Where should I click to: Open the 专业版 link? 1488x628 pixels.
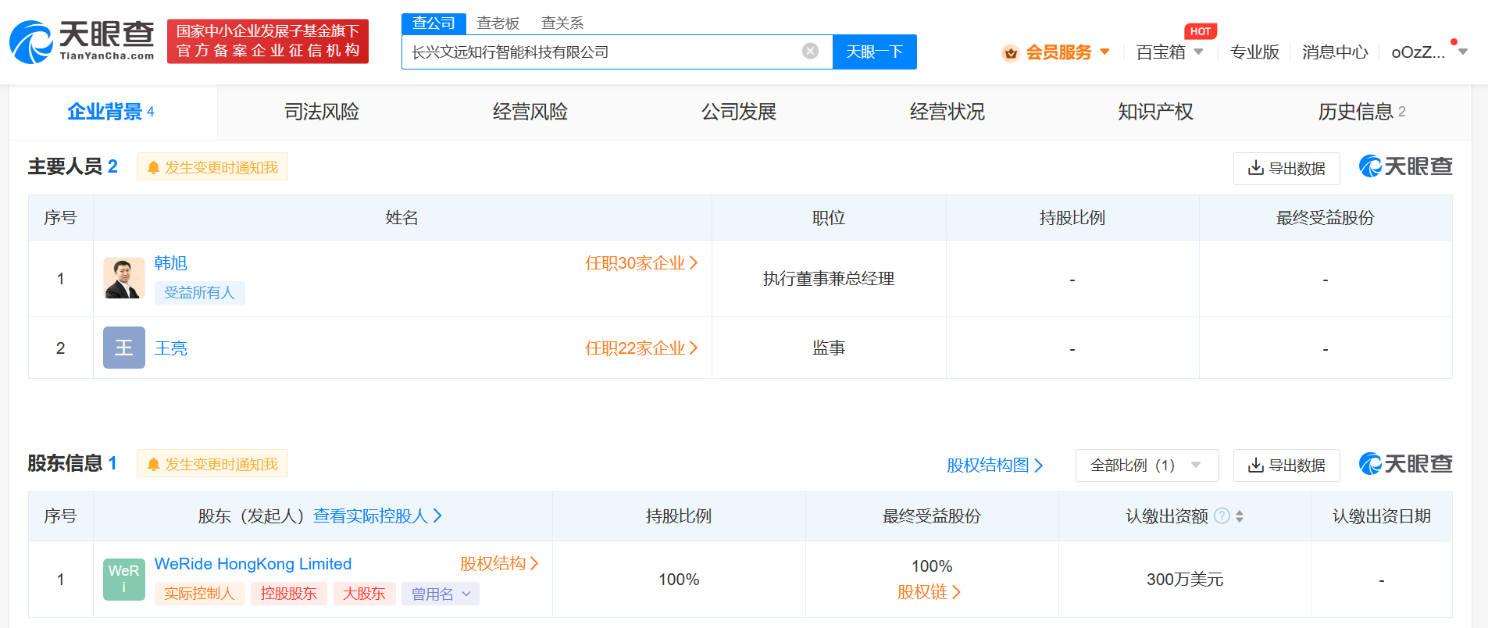(1254, 52)
